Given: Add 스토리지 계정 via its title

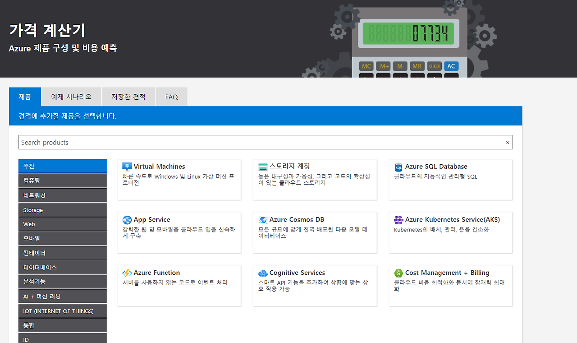Looking at the screenshot, I should [290, 167].
